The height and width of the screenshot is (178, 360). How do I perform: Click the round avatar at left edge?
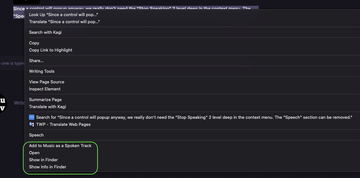3,103
